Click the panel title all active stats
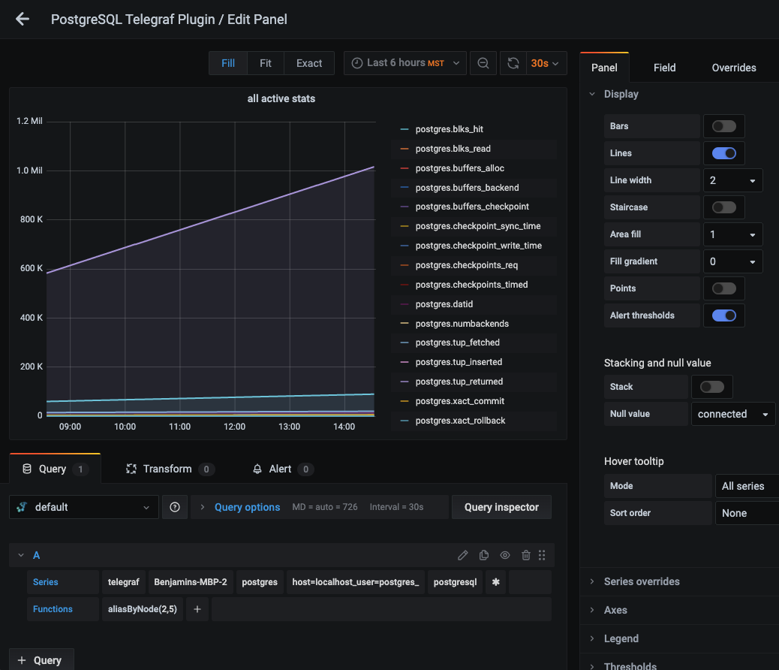This screenshot has width=779, height=670. tap(281, 98)
